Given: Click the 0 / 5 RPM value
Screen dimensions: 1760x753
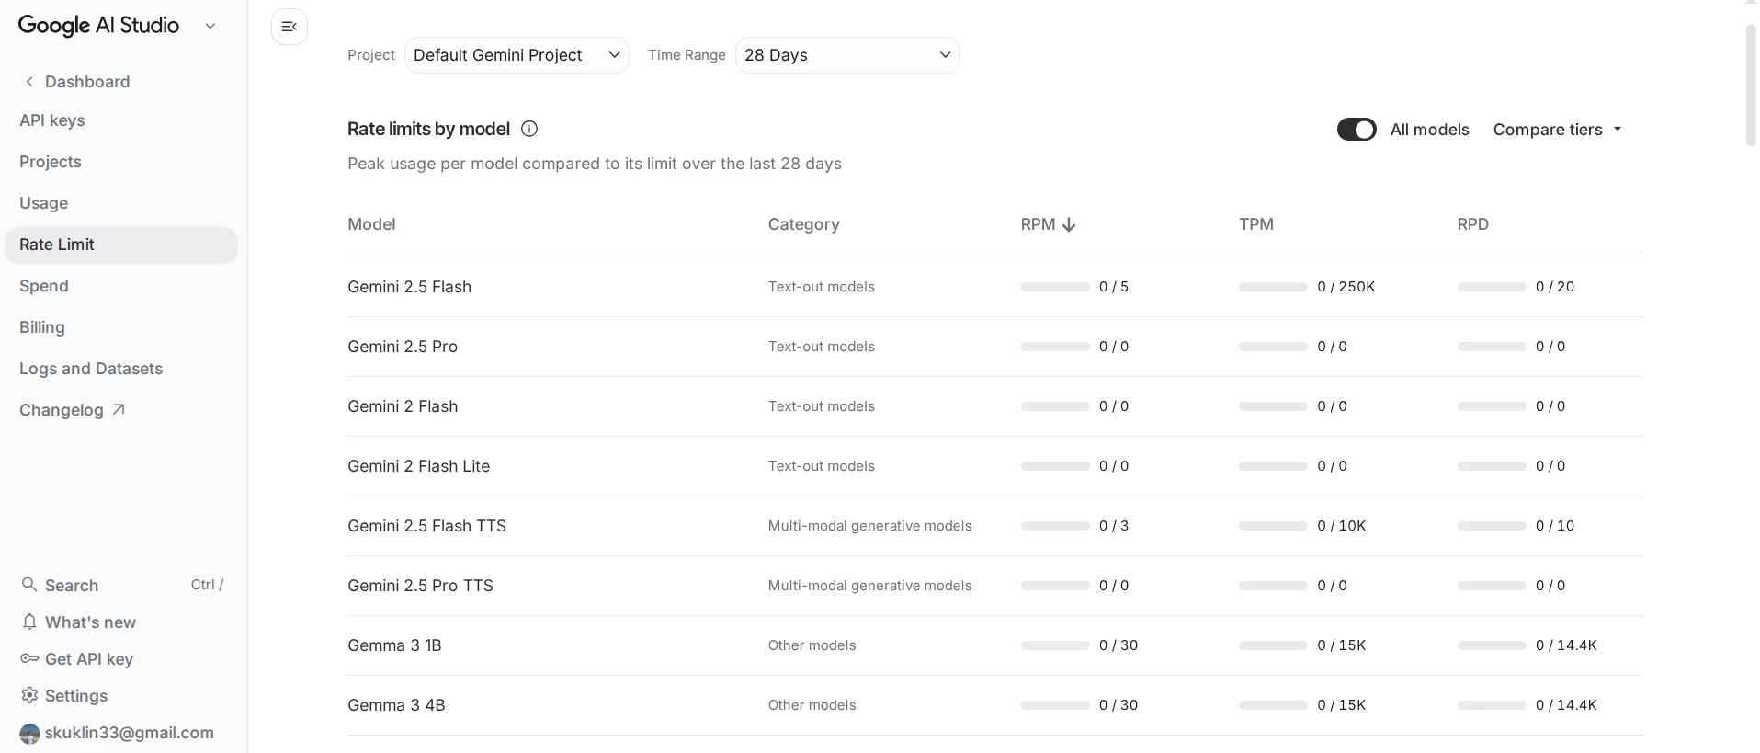Looking at the screenshot, I should coord(1114,287).
